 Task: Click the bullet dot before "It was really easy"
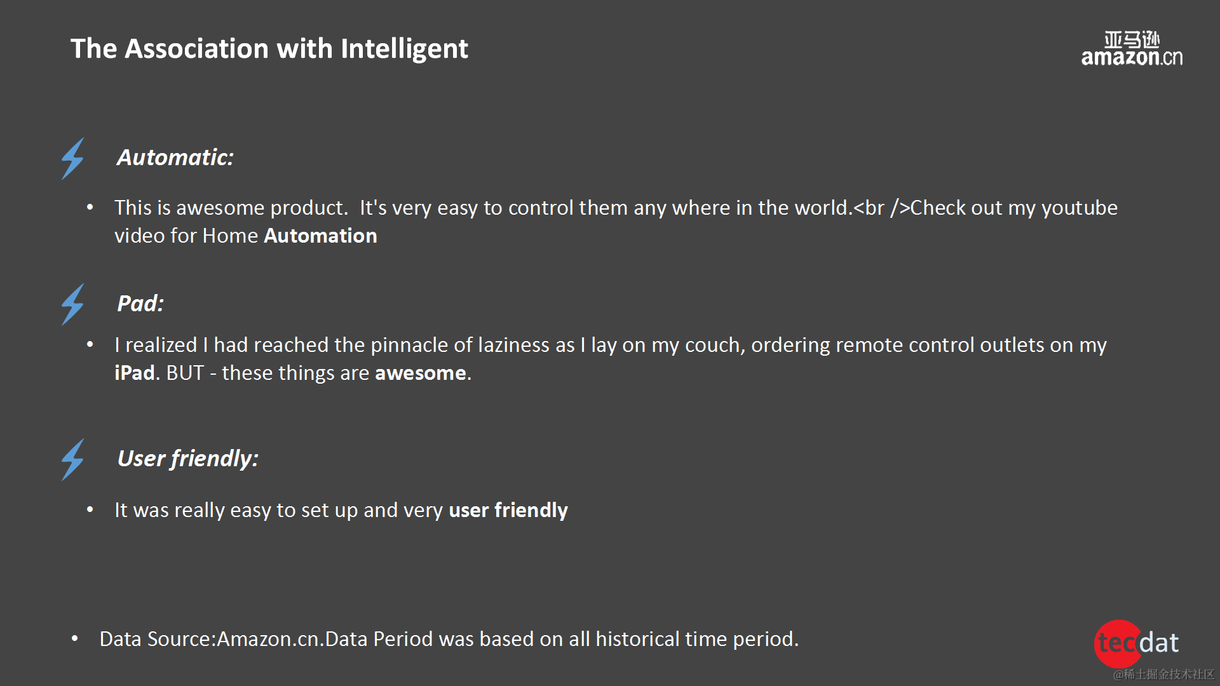click(x=90, y=509)
